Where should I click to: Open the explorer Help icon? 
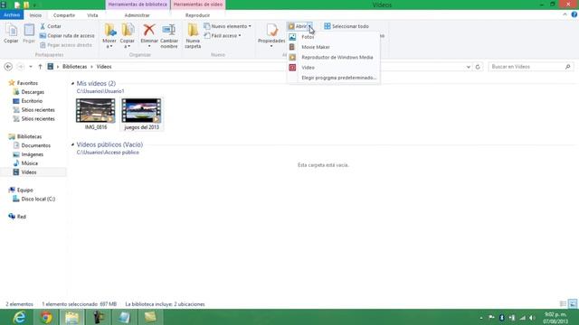(574, 14)
